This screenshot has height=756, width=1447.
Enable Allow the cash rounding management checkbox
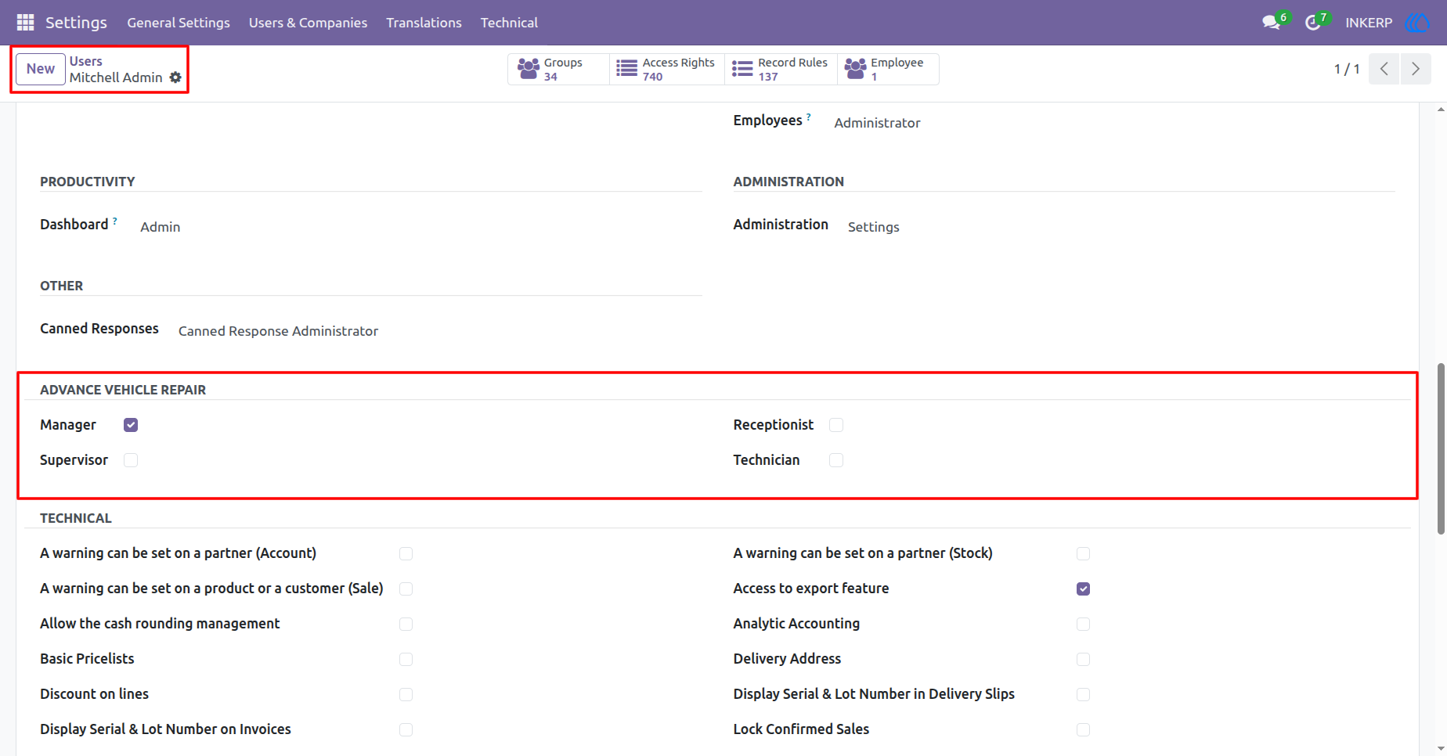406,624
